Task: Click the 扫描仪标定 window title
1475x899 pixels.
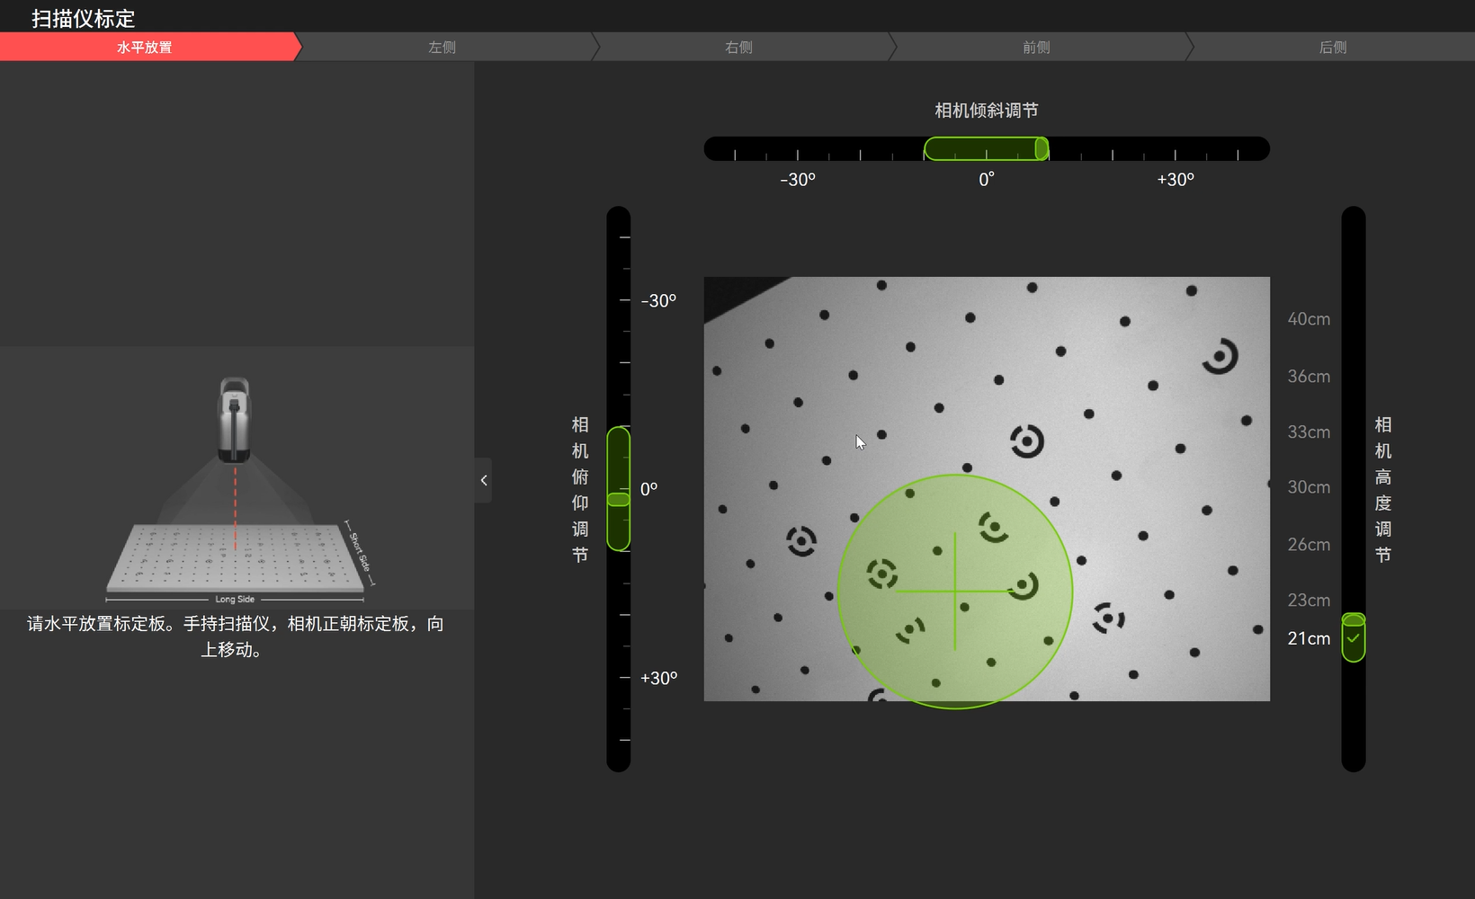Action: click(x=83, y=18)
